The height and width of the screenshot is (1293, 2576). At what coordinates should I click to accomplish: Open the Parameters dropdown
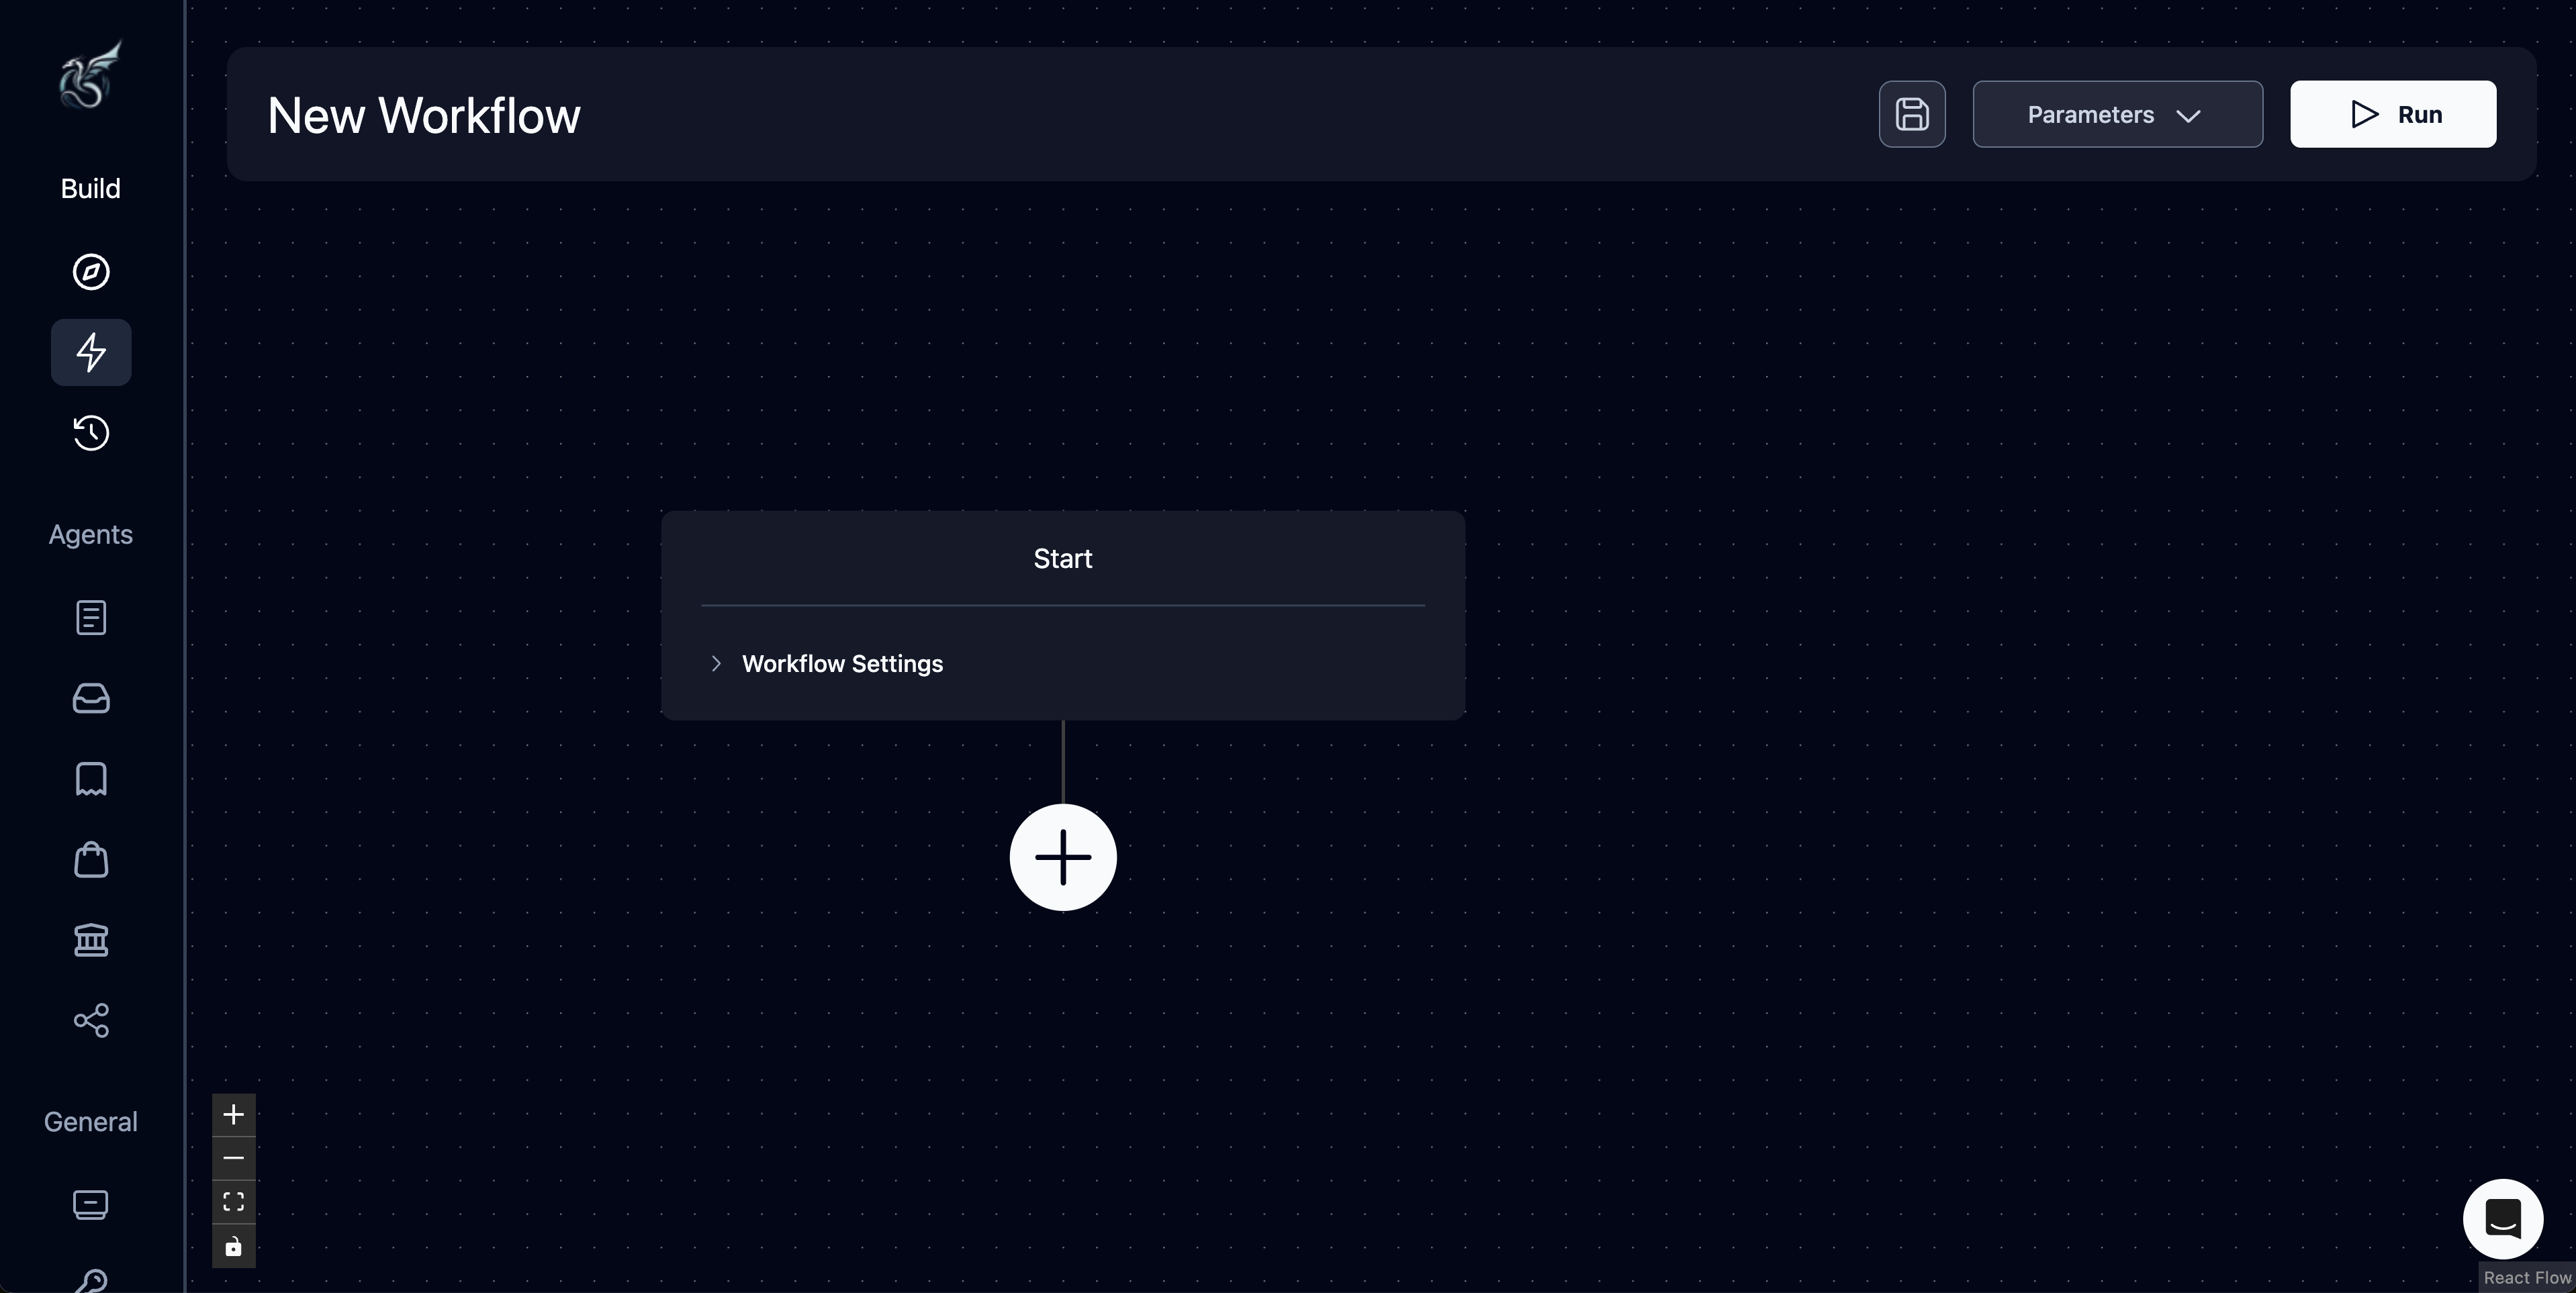(2117, 114)
